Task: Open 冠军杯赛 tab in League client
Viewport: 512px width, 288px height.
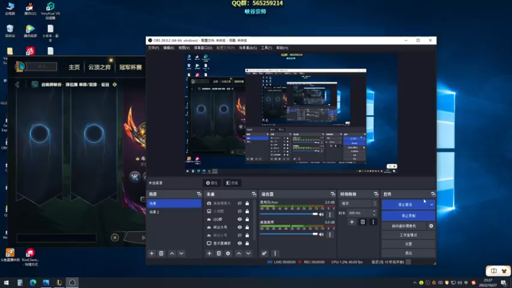Action: tap(131, 67)
